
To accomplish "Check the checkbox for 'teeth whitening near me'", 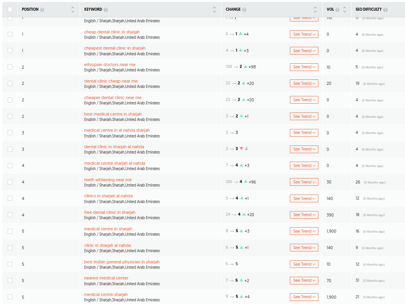I will (10, 182).
